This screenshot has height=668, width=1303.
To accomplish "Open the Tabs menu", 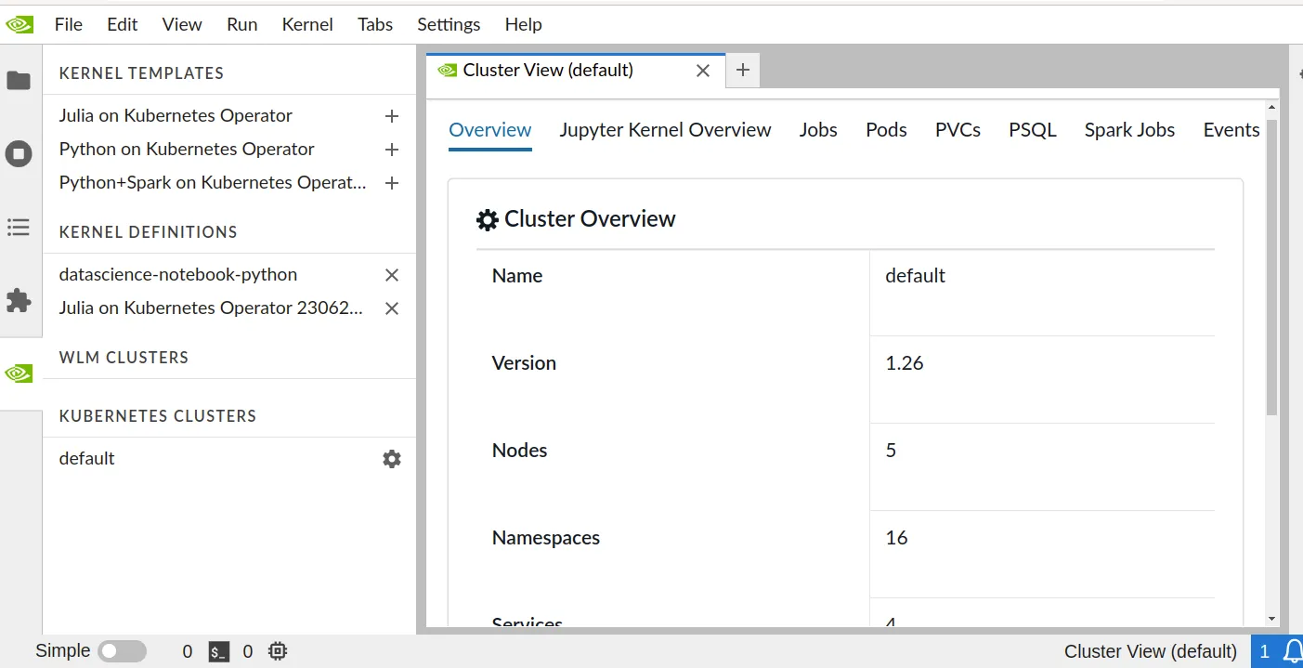I will 375,24.
